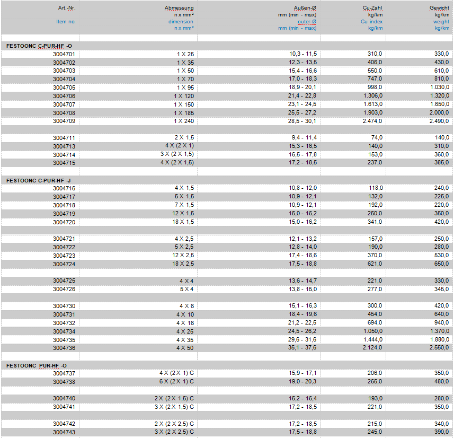Click item number 3004706

pyautogui.click(x=64, y=96)
